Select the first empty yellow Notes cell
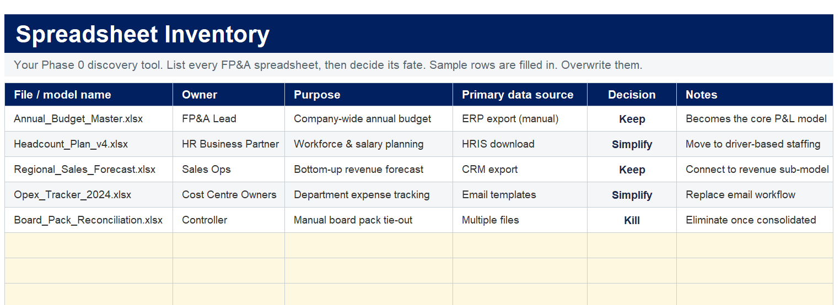 pos(755,246)
